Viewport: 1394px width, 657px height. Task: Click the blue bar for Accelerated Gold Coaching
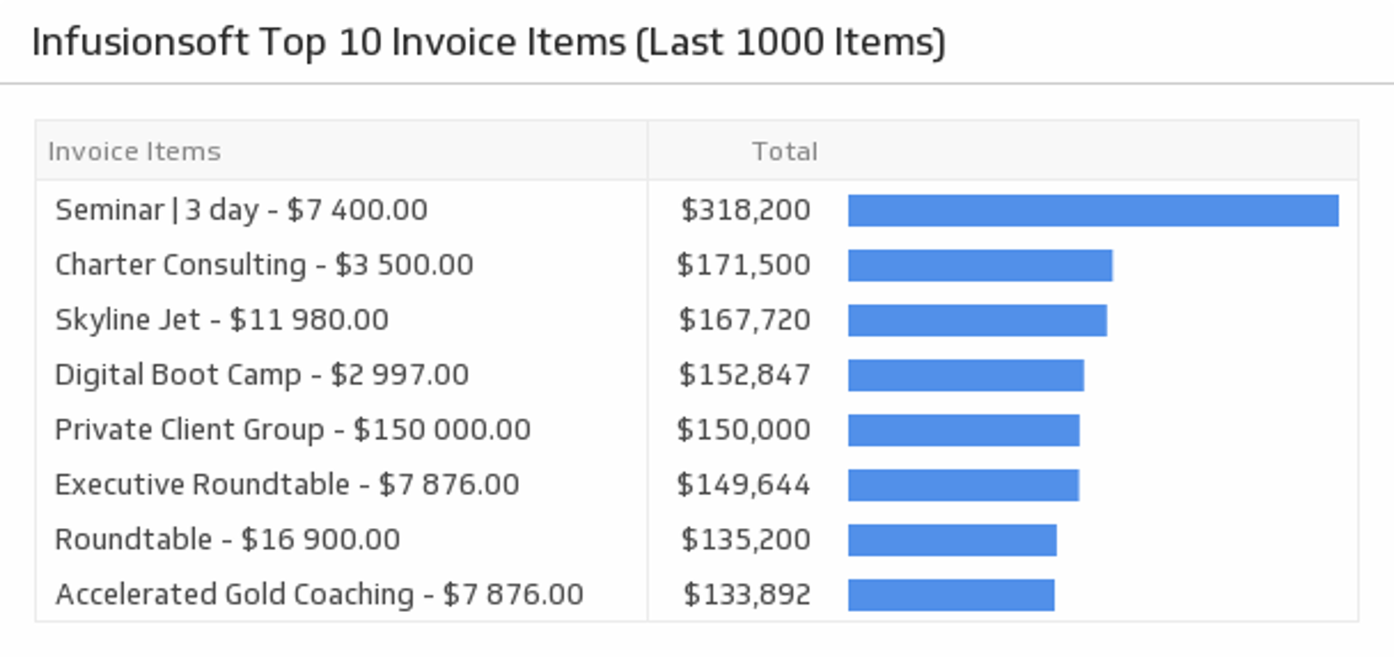point(951,595)
